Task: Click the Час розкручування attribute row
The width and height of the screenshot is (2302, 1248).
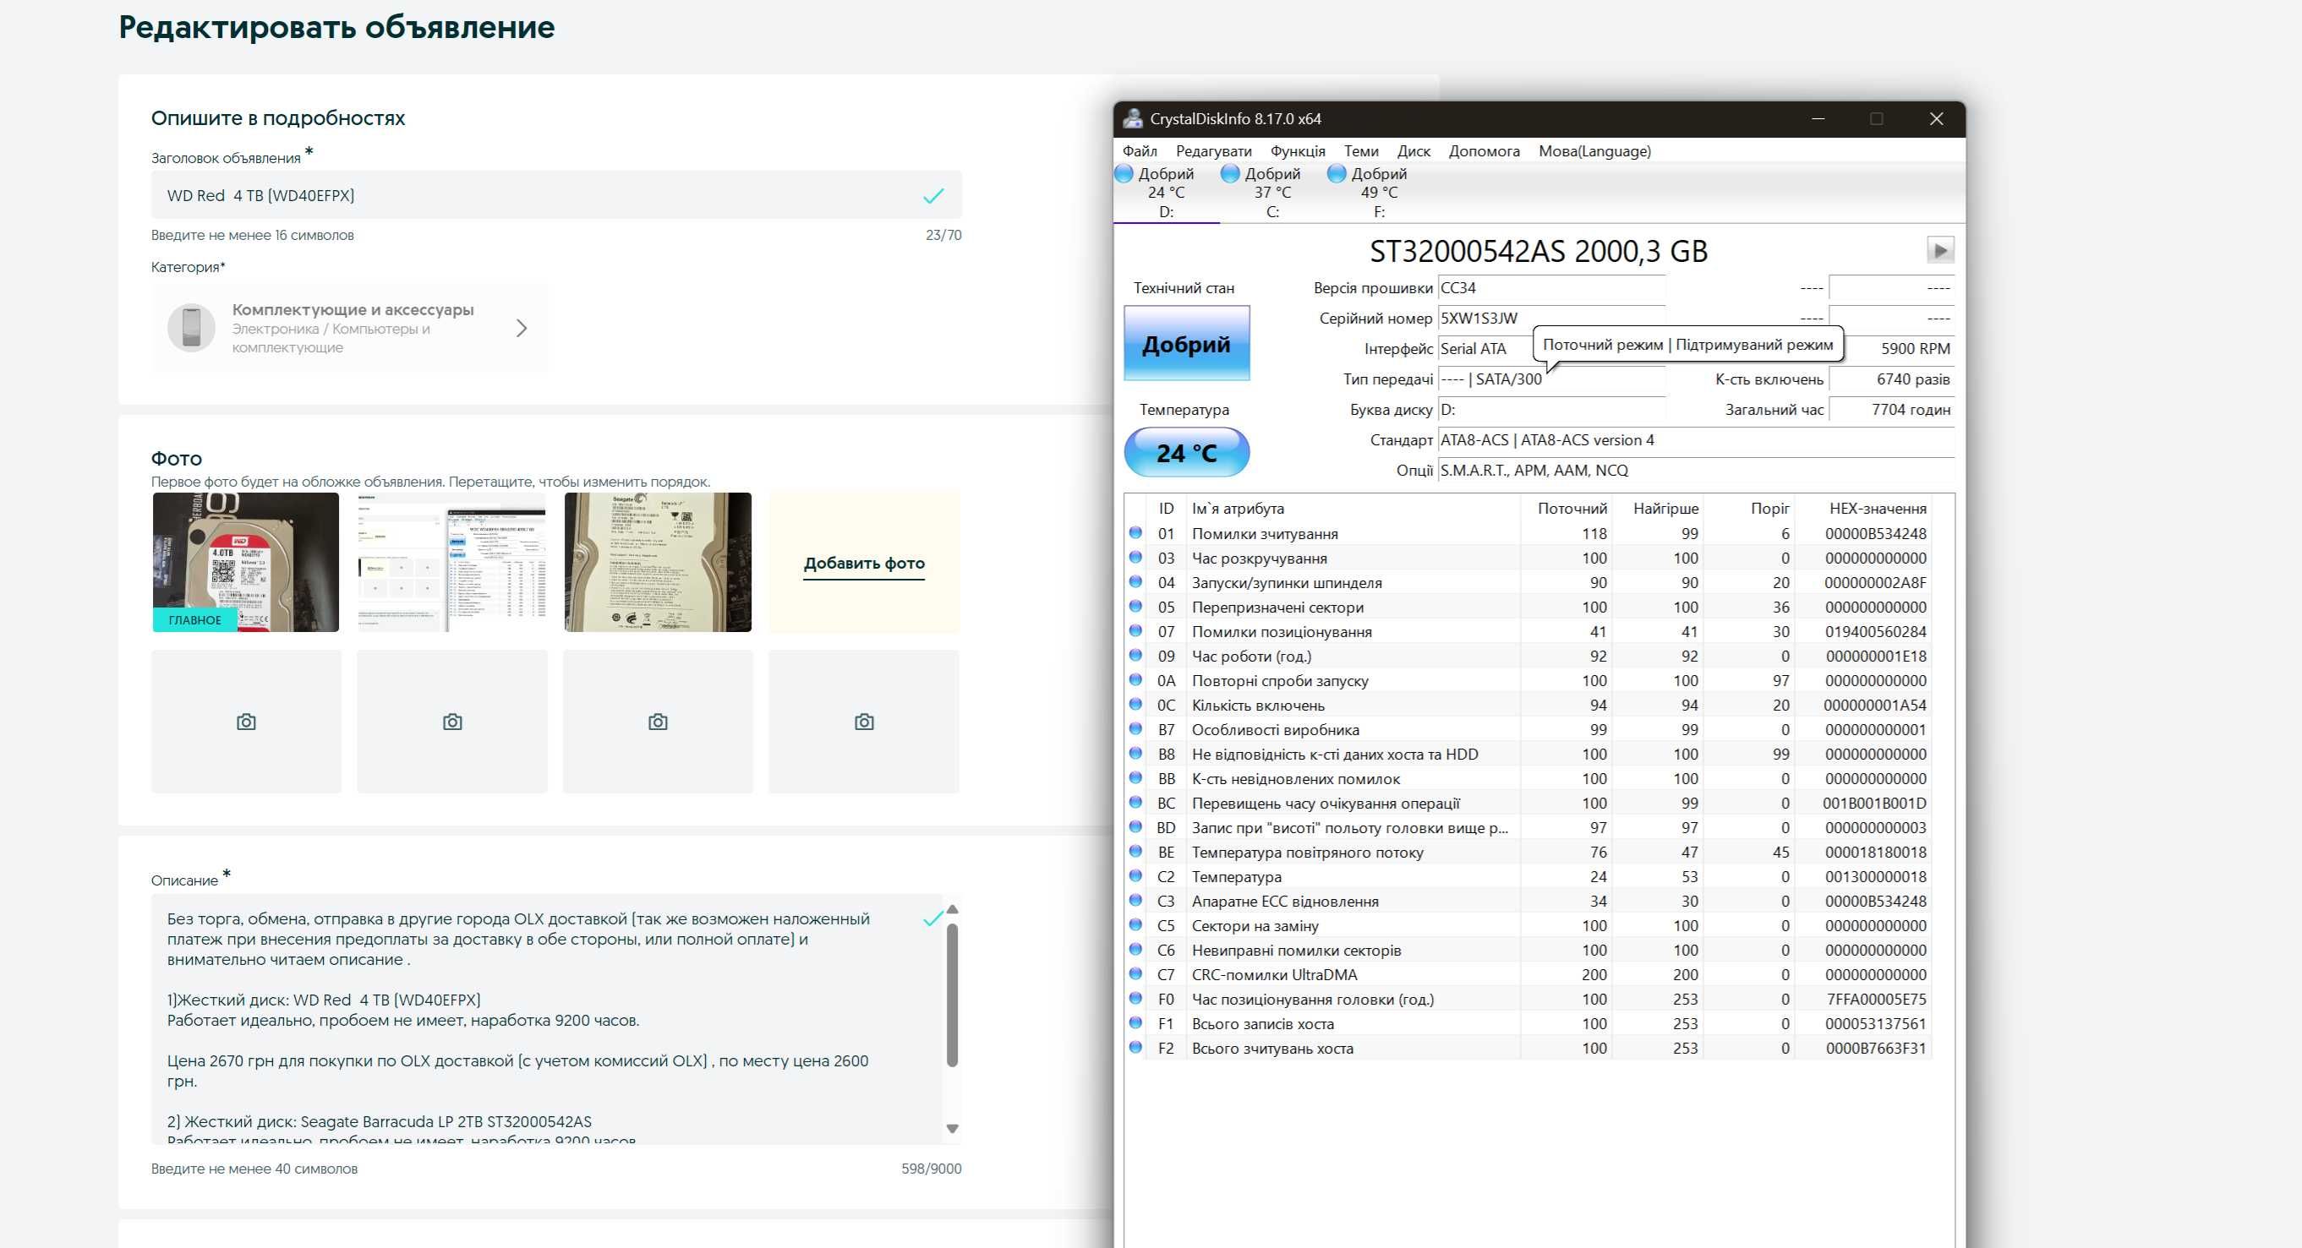Action: pos(1528,558)
